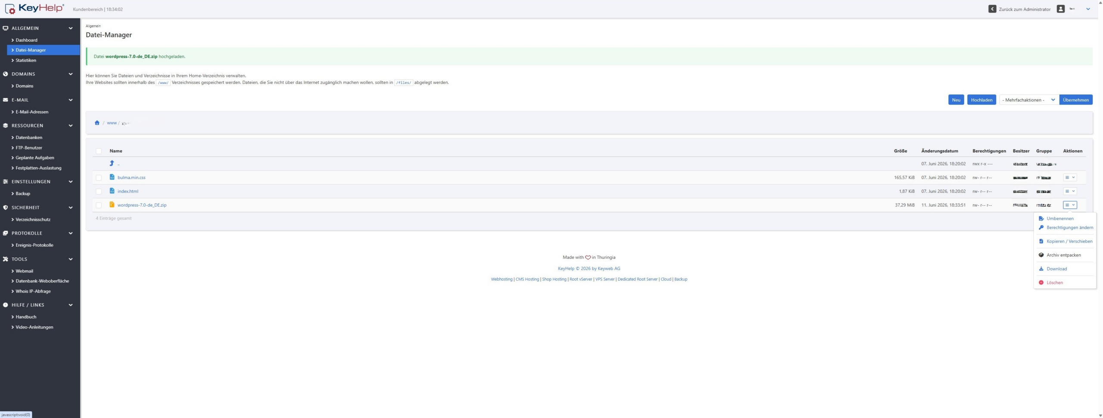Viewport: 1103px width, 418px height.
Task: Click the bulma.min.css file icon
Action: pyautogui.click(x=112, y=177)
